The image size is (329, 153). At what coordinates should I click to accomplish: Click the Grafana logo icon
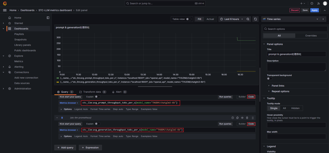coord(5,4)
